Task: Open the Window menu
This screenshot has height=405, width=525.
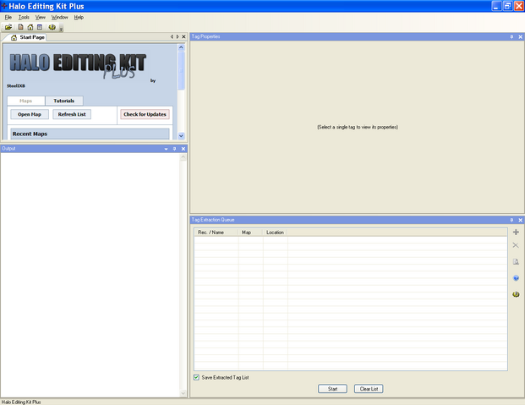Action: tap(59, 18)
